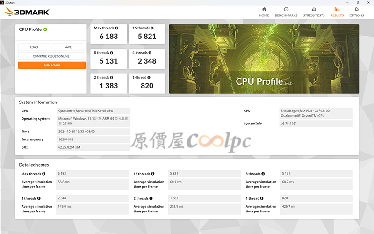The image size is (374, 234).
Task: Click the Detailed scores heading
Action: click(34, 165)
